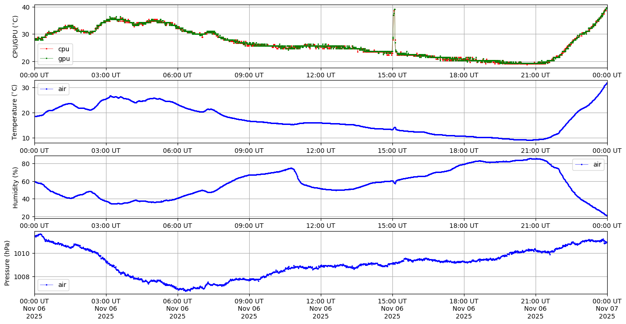
Task: Click the 80 tick on Humidity axis
Action: click(26, 164)
